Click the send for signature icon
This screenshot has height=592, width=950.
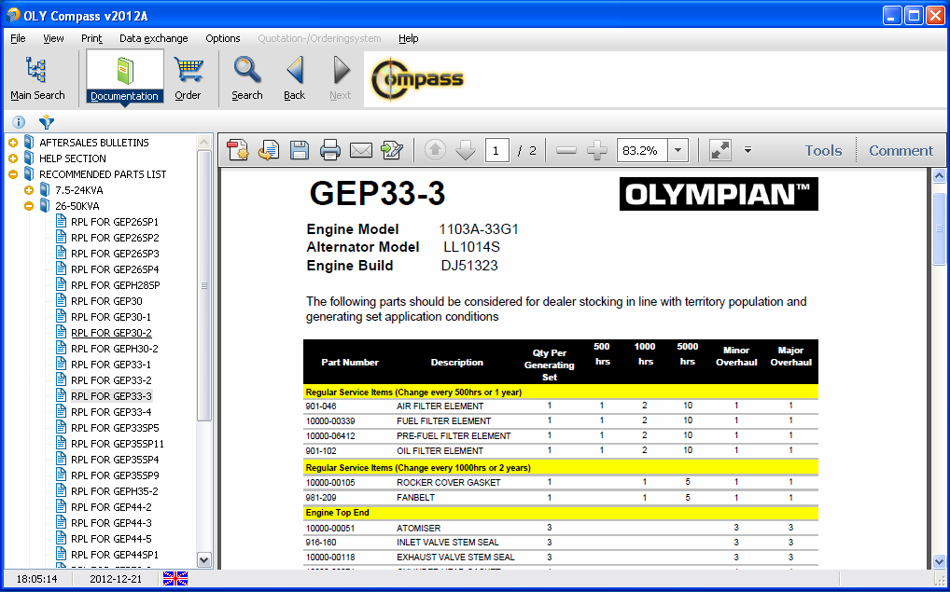click(x=392, y=150)
